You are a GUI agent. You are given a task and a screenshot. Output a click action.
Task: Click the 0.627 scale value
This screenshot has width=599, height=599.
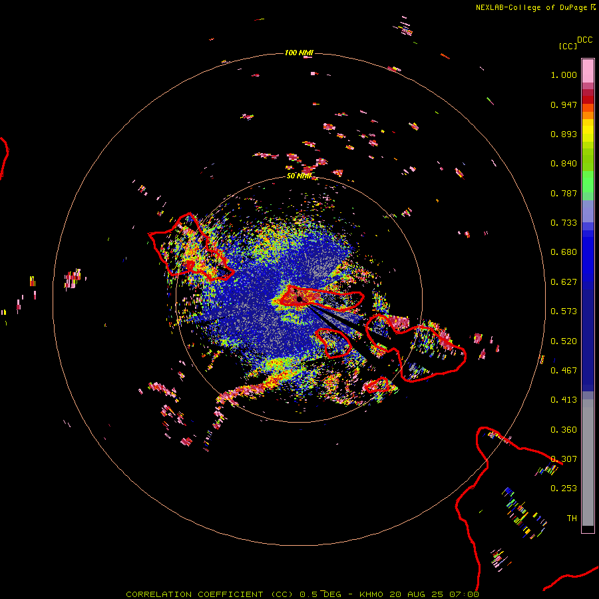[x=564, y=282]
